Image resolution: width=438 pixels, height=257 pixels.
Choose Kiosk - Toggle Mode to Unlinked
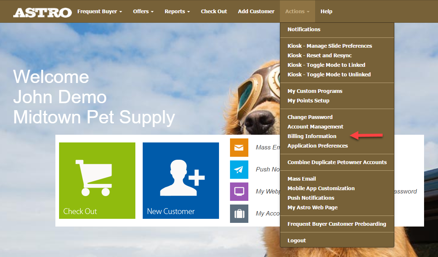click(x=329, y=75)
